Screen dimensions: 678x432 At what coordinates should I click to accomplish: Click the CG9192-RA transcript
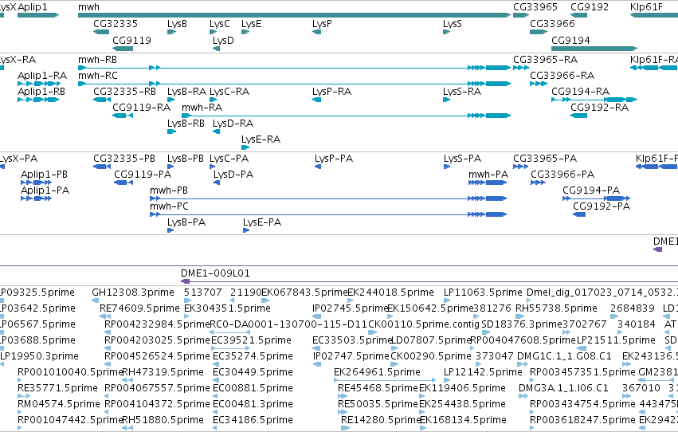578,116
